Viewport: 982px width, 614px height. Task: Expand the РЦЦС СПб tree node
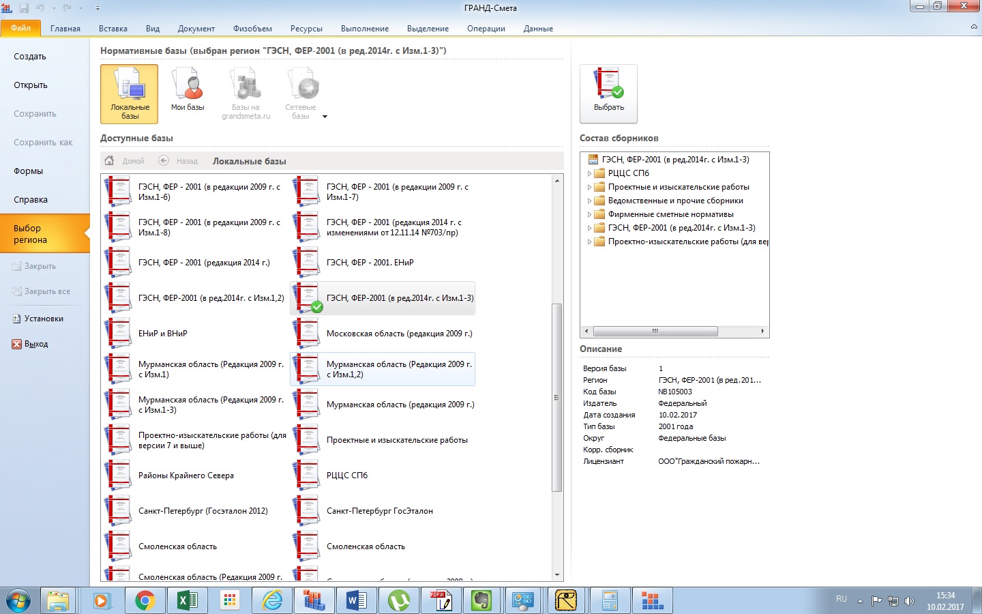click(x=589, y=173)
